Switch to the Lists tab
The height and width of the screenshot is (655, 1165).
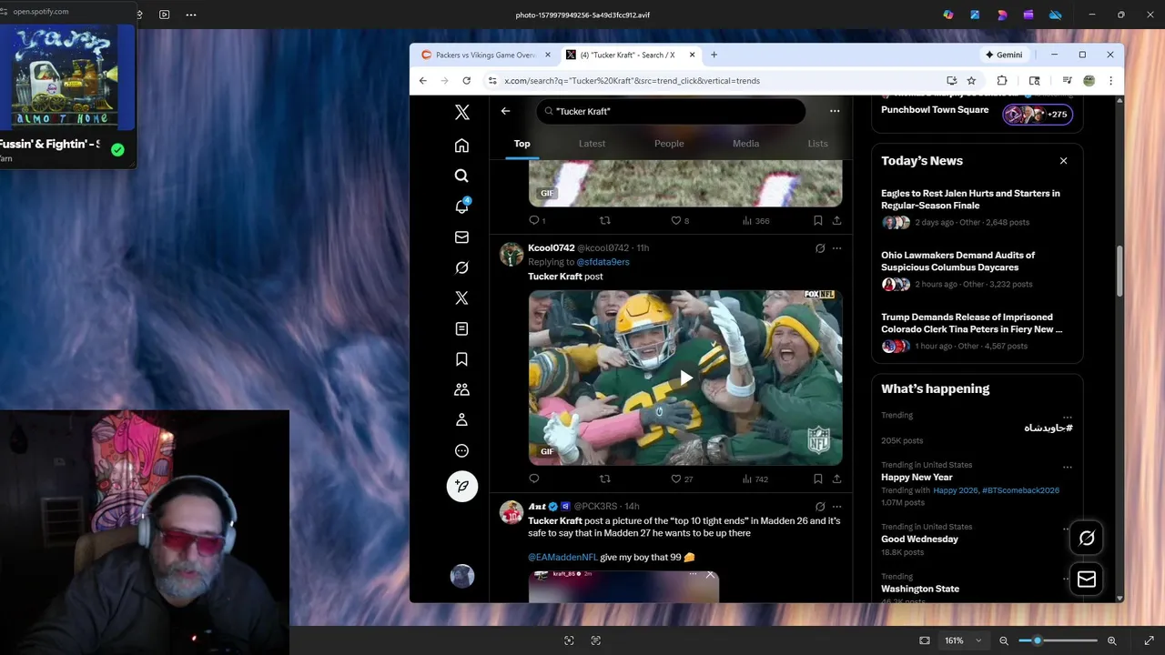pos(817,144)
